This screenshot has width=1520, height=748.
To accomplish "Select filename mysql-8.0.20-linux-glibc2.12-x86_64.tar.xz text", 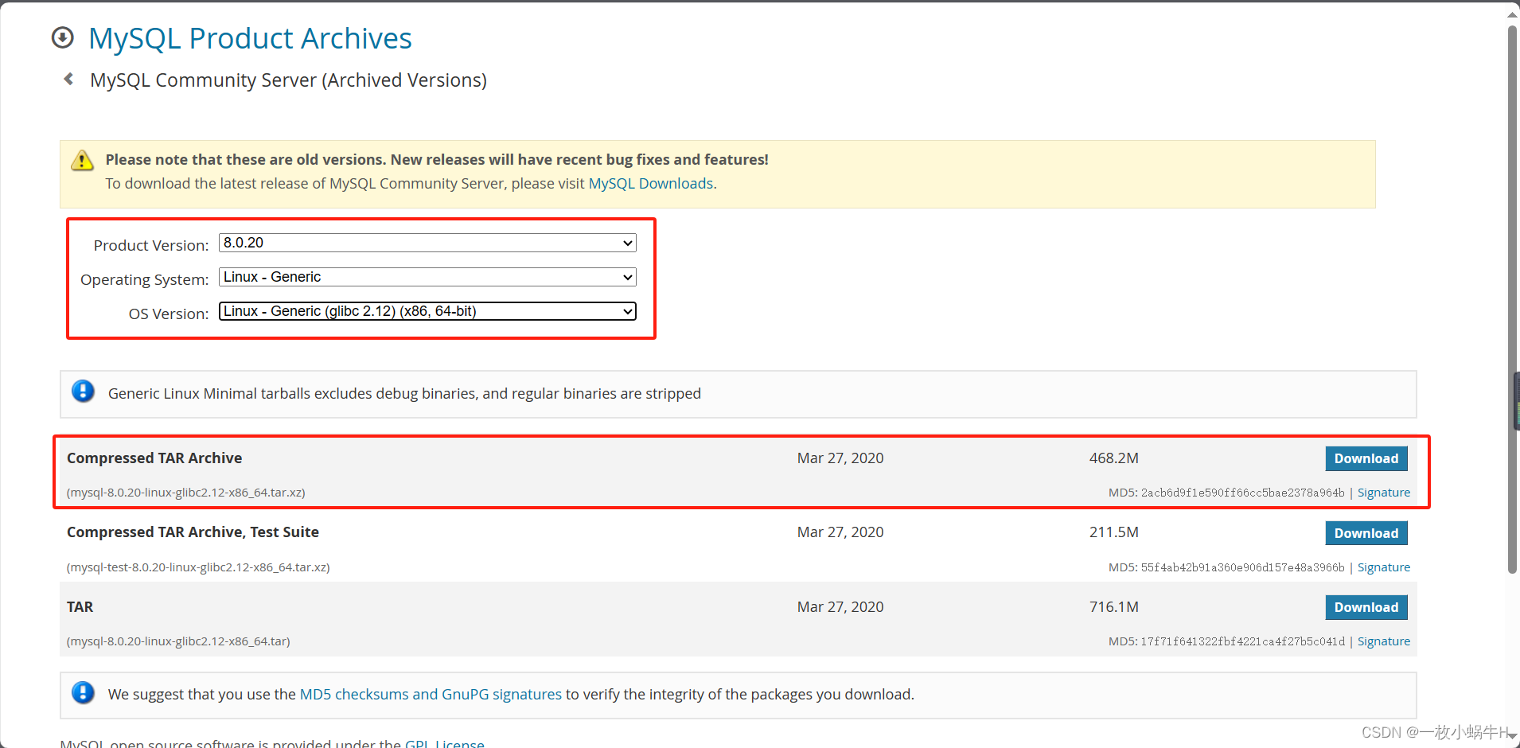I will 186,493.
